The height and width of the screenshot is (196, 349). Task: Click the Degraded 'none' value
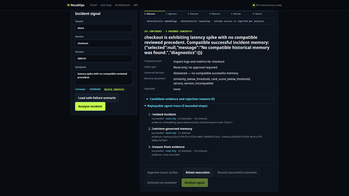(x=177, y=89)
